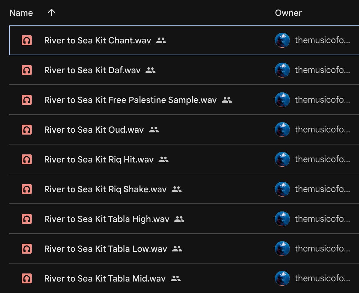Image resolution: width=359 pixels, height=293 pixels.
Task: Click owner name on the Chant.wav row
Action: [322, 40]
